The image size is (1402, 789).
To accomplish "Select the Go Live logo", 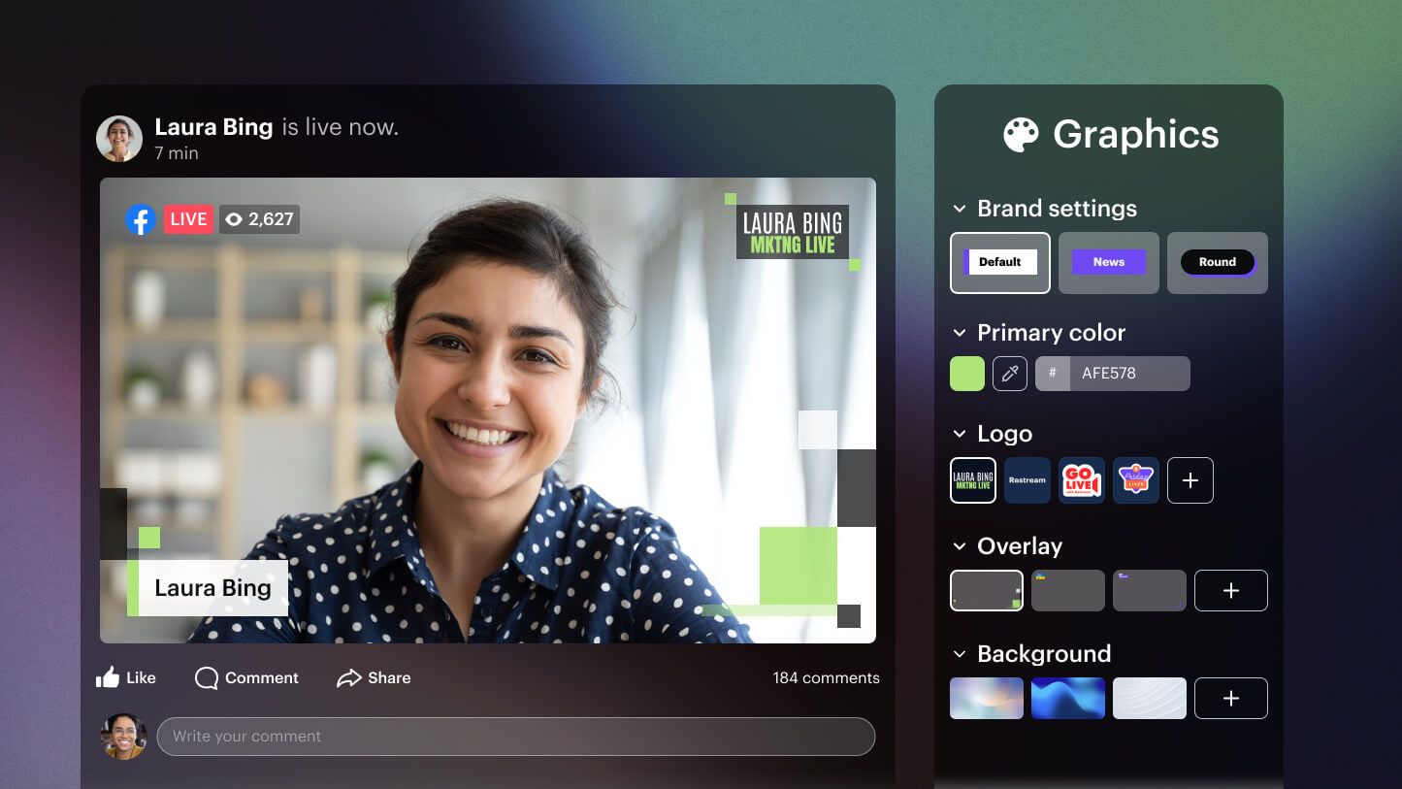I will pos(1081,479).
